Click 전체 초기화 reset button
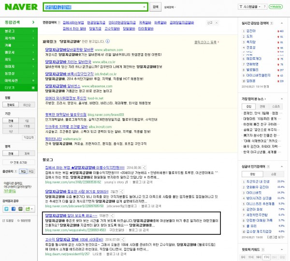 click(x=19, y=162)
